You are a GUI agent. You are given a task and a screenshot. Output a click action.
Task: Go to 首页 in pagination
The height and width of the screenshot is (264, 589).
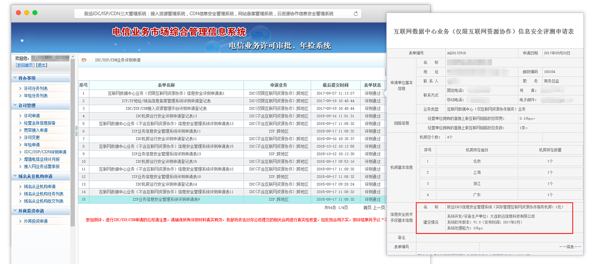368,208
